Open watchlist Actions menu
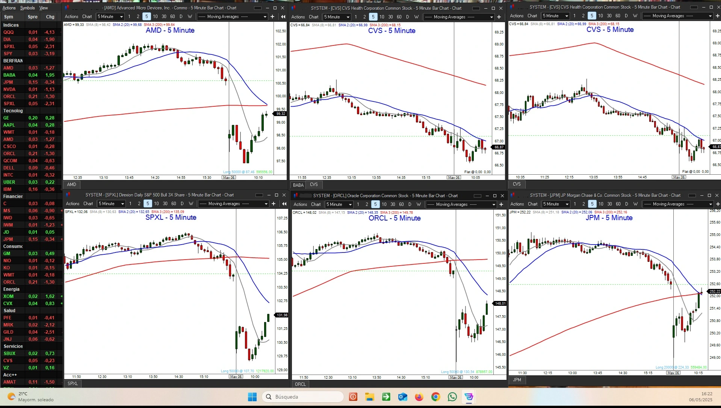721x408 pixels. coord(9,8)
